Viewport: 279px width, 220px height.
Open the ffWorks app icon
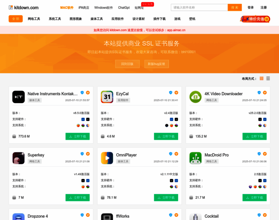point(107,217)
